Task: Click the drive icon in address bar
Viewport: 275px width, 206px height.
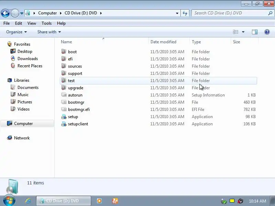Action: point(28,13)
